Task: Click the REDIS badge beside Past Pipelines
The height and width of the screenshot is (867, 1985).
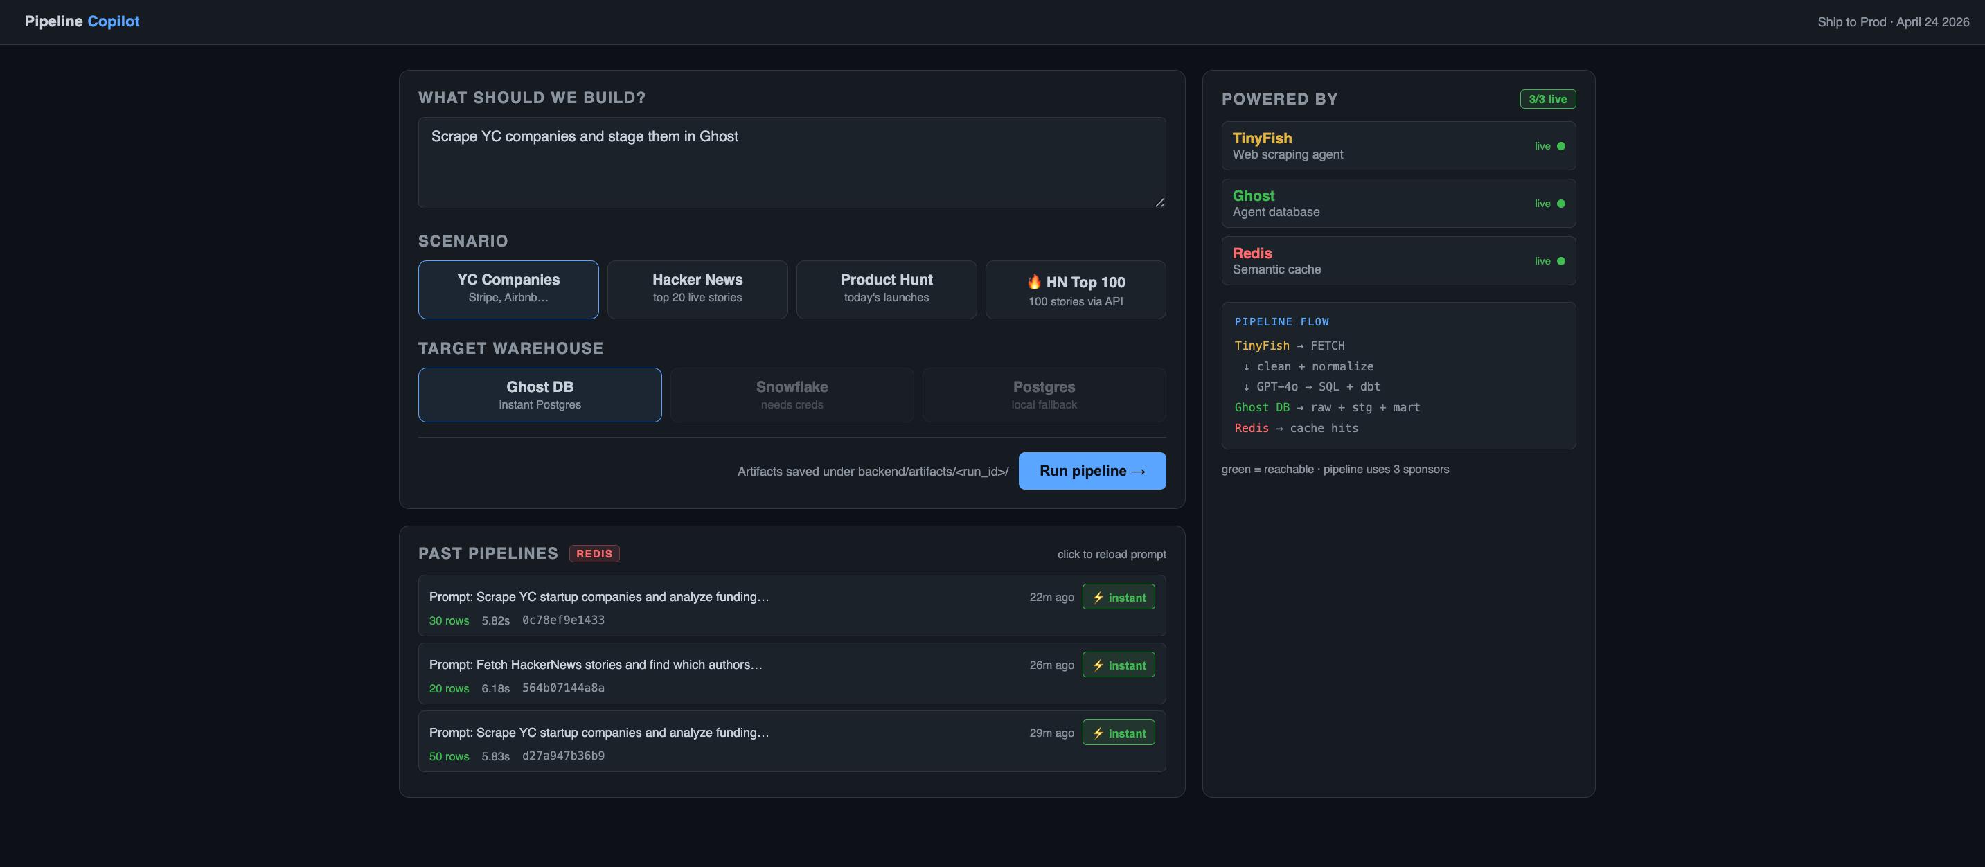Action: pos(594,553)
